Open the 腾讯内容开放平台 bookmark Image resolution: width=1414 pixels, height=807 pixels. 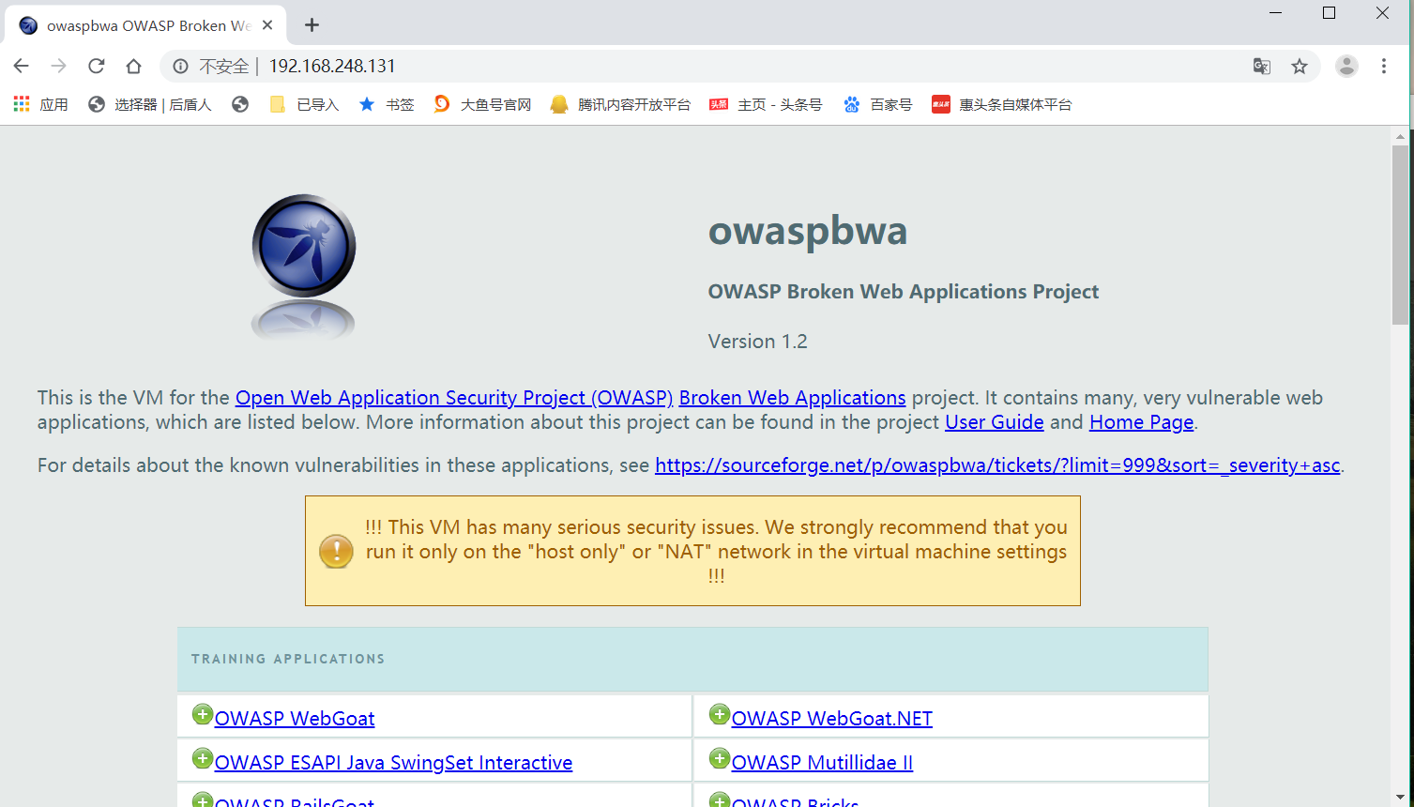[x=620, y=104]
